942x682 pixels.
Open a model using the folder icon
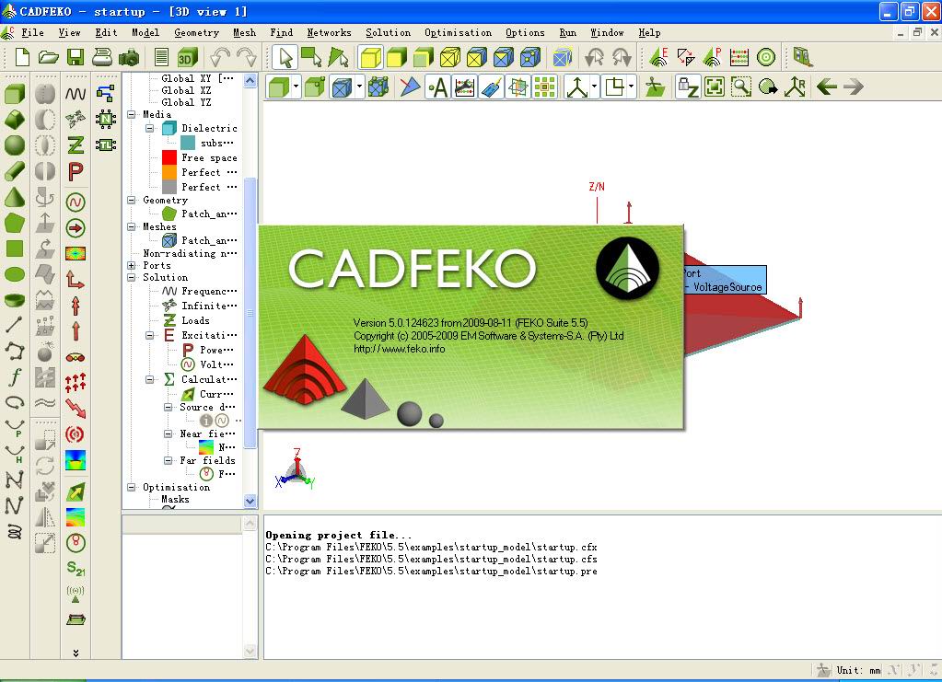(x=48, y=57)
